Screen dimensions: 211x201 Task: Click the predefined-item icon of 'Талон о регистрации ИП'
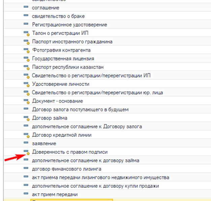(27, 34)
